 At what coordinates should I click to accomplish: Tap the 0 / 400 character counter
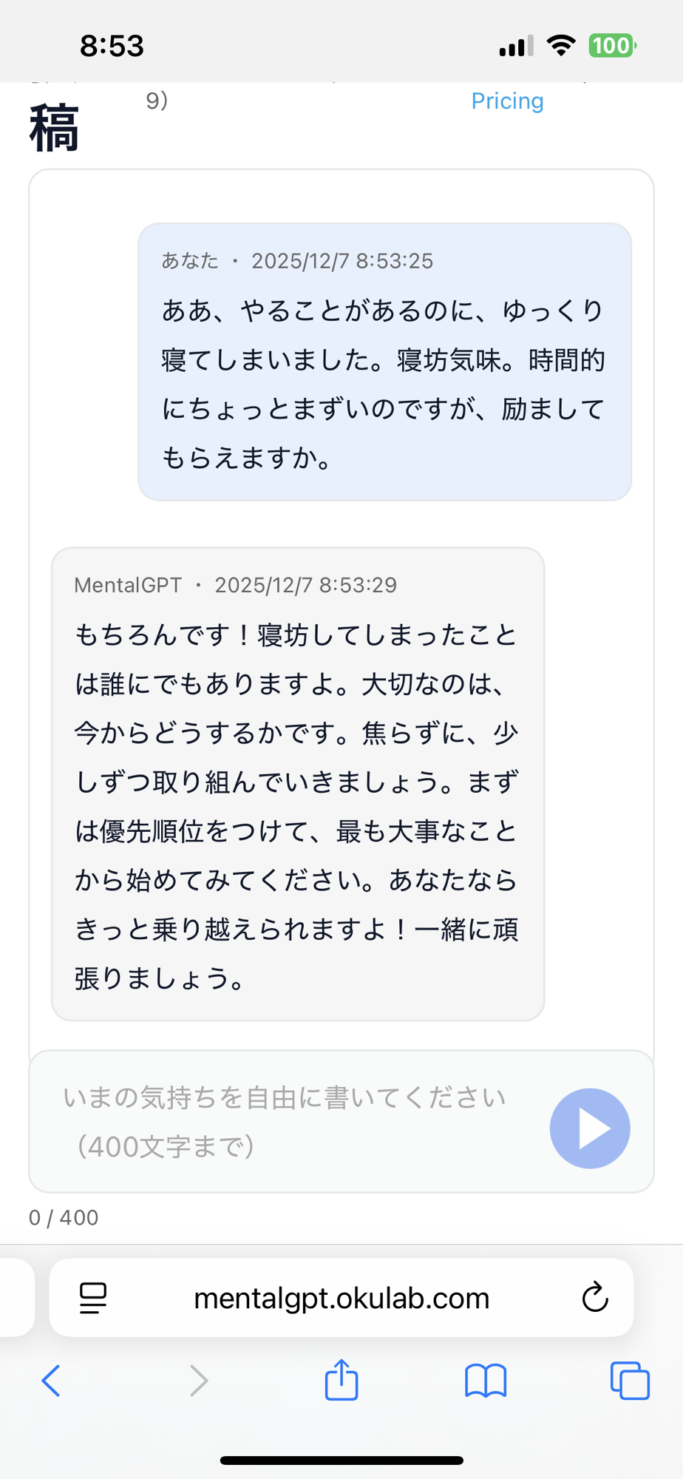point(64,1217)
